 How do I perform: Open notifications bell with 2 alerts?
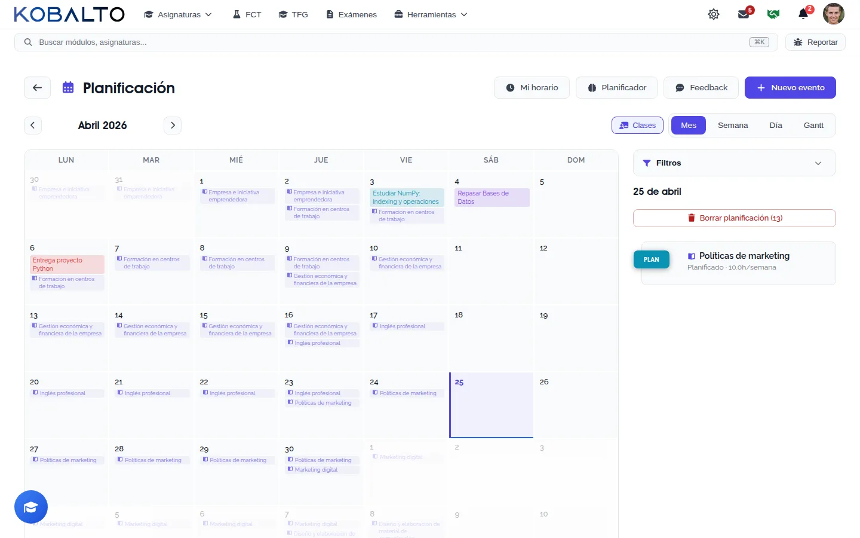pos(804,14)
